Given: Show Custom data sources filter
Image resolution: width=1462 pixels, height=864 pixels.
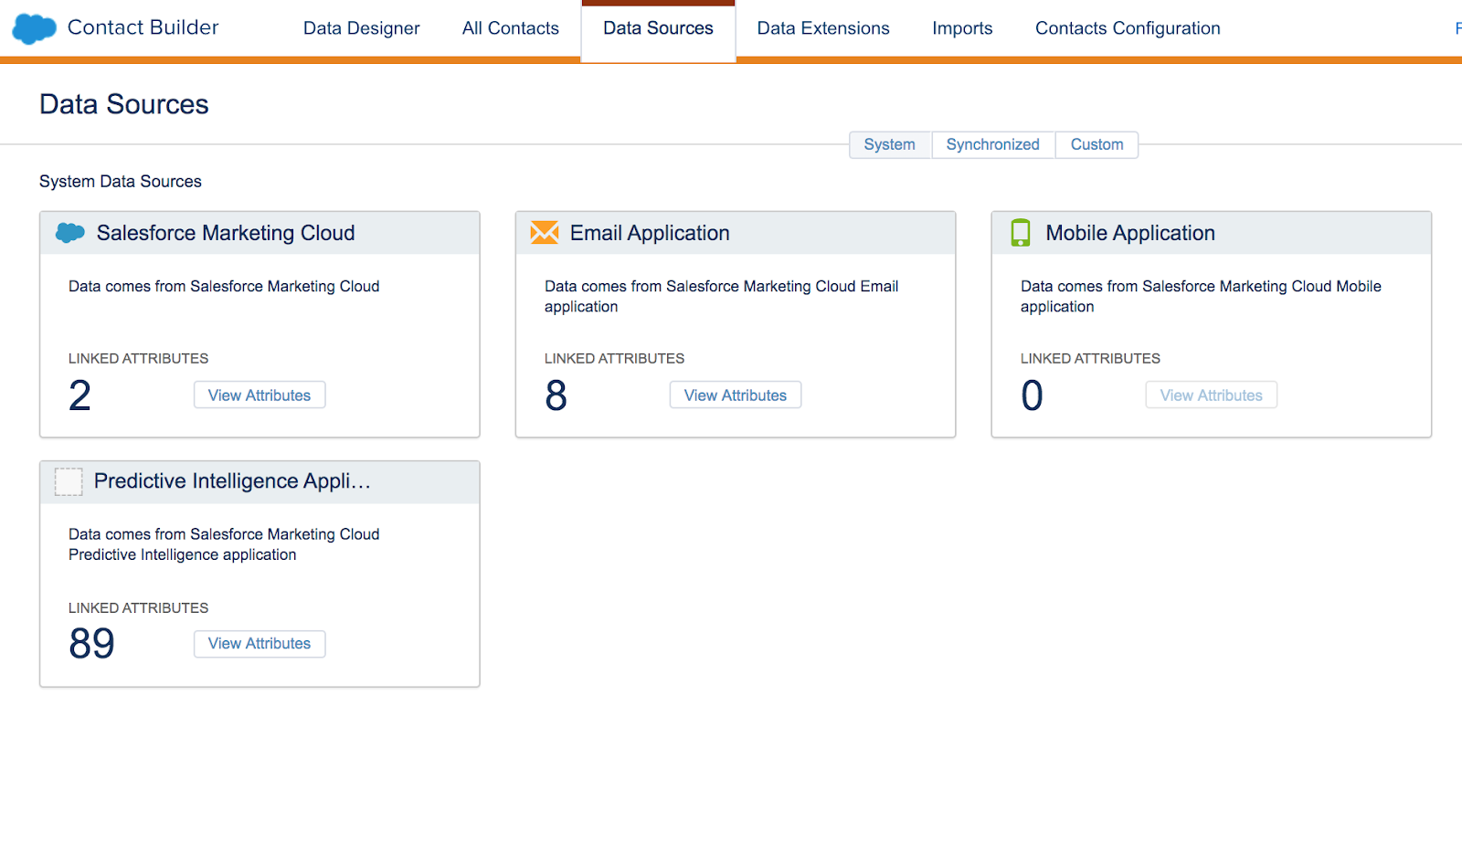Looking at the screenshot, I should coord(1096,144).
